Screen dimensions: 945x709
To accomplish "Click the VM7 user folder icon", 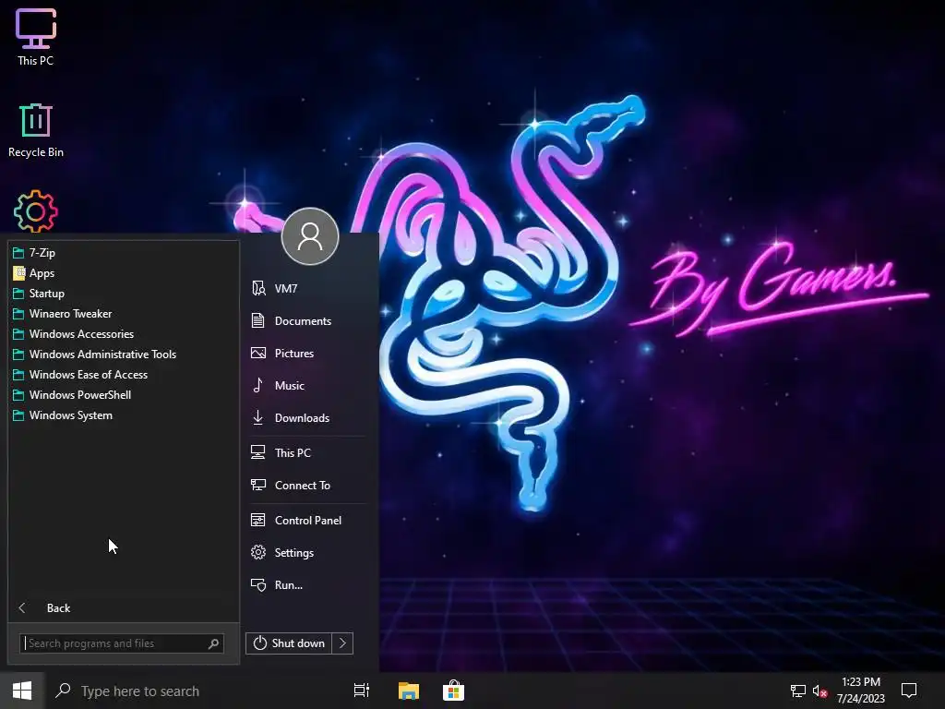I will 258,288.
